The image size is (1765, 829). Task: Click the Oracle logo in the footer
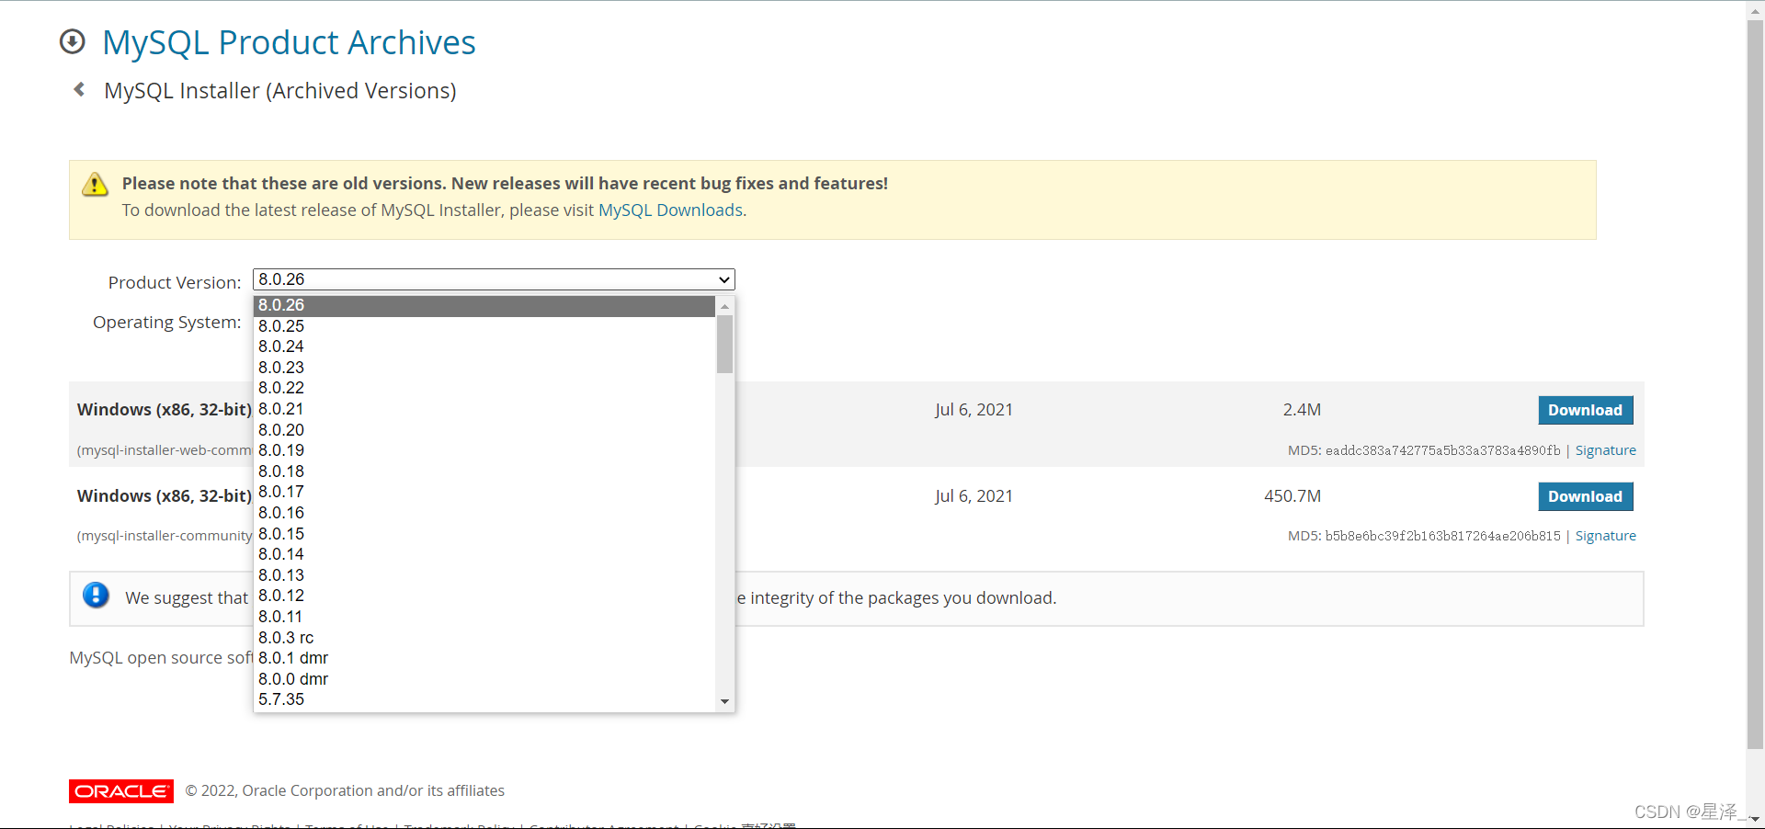(x=121, y=791)
